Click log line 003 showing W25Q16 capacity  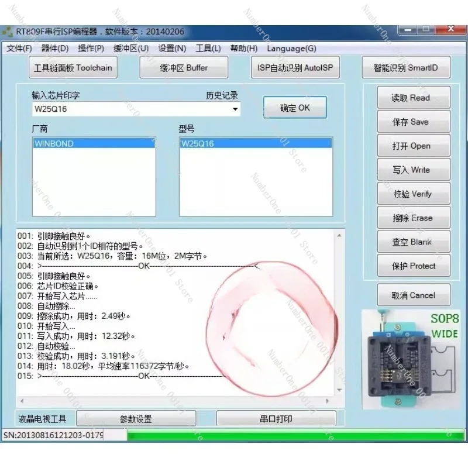(112, 256)
